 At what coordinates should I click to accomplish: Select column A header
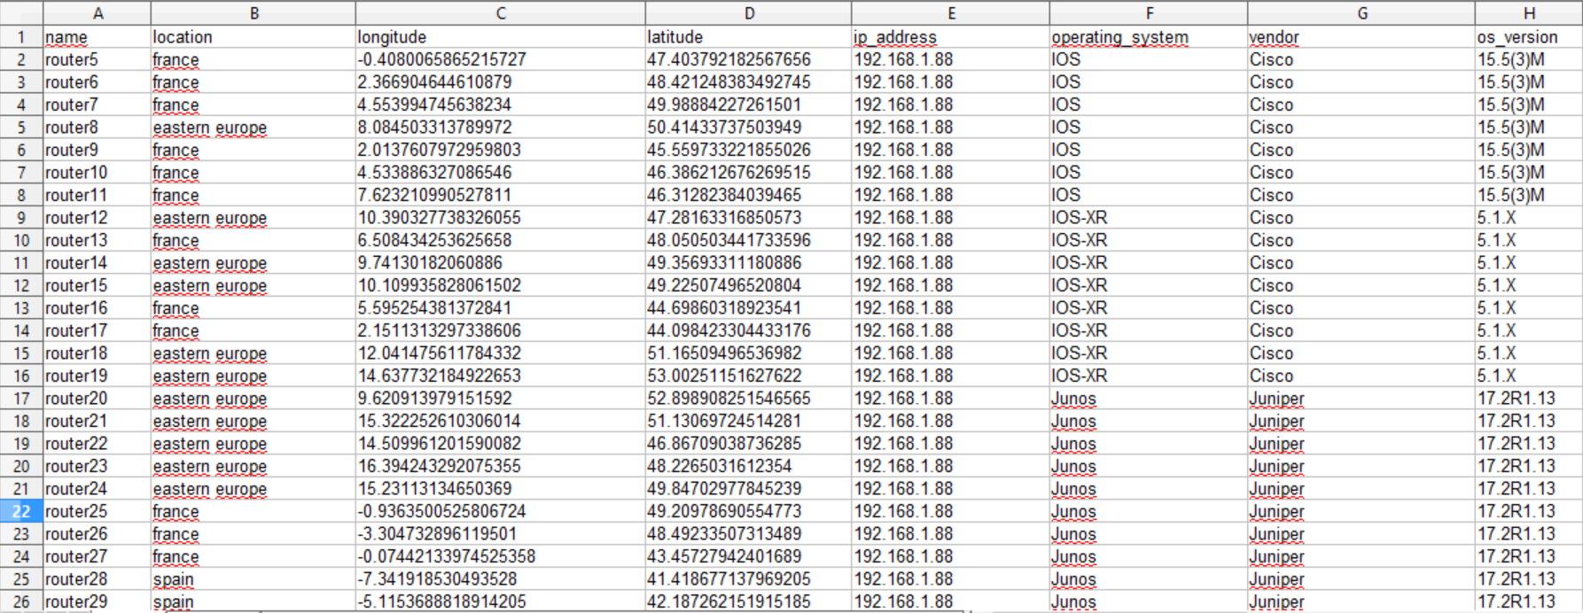click(97, 13)
